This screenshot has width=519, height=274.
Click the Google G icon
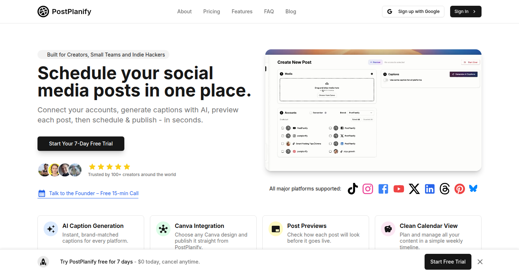tap(390, 12)
